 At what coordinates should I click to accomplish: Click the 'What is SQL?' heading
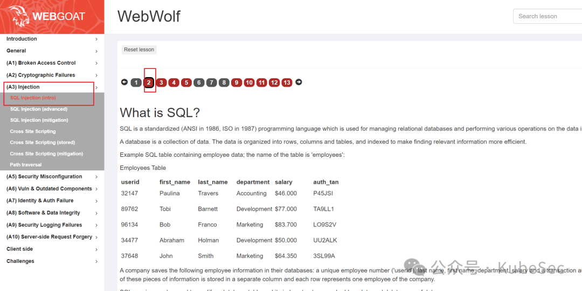coord(160,113)
